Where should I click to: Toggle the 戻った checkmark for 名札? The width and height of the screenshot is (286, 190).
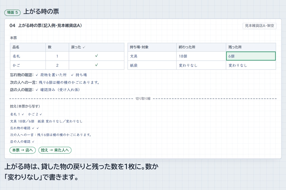click(96, 56)
